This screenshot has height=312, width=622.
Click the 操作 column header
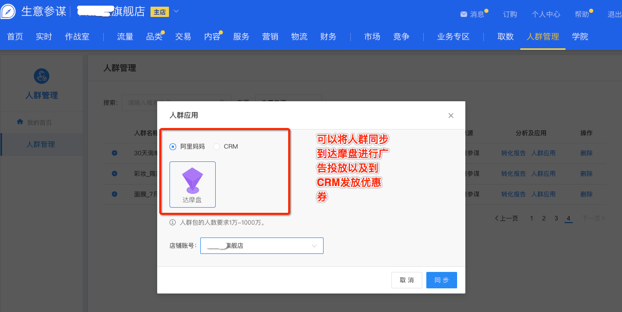click(x=587, y=133)
